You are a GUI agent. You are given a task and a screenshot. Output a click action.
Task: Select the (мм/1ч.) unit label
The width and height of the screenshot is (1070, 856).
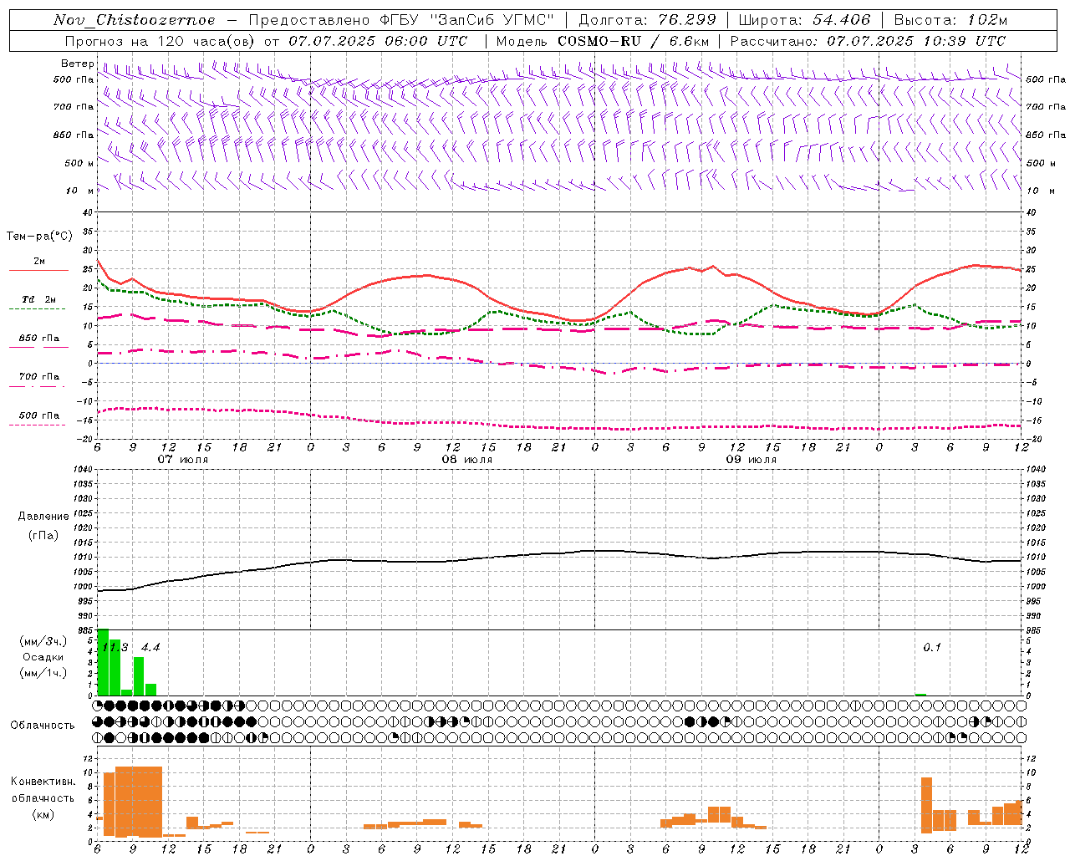point(43,673)
